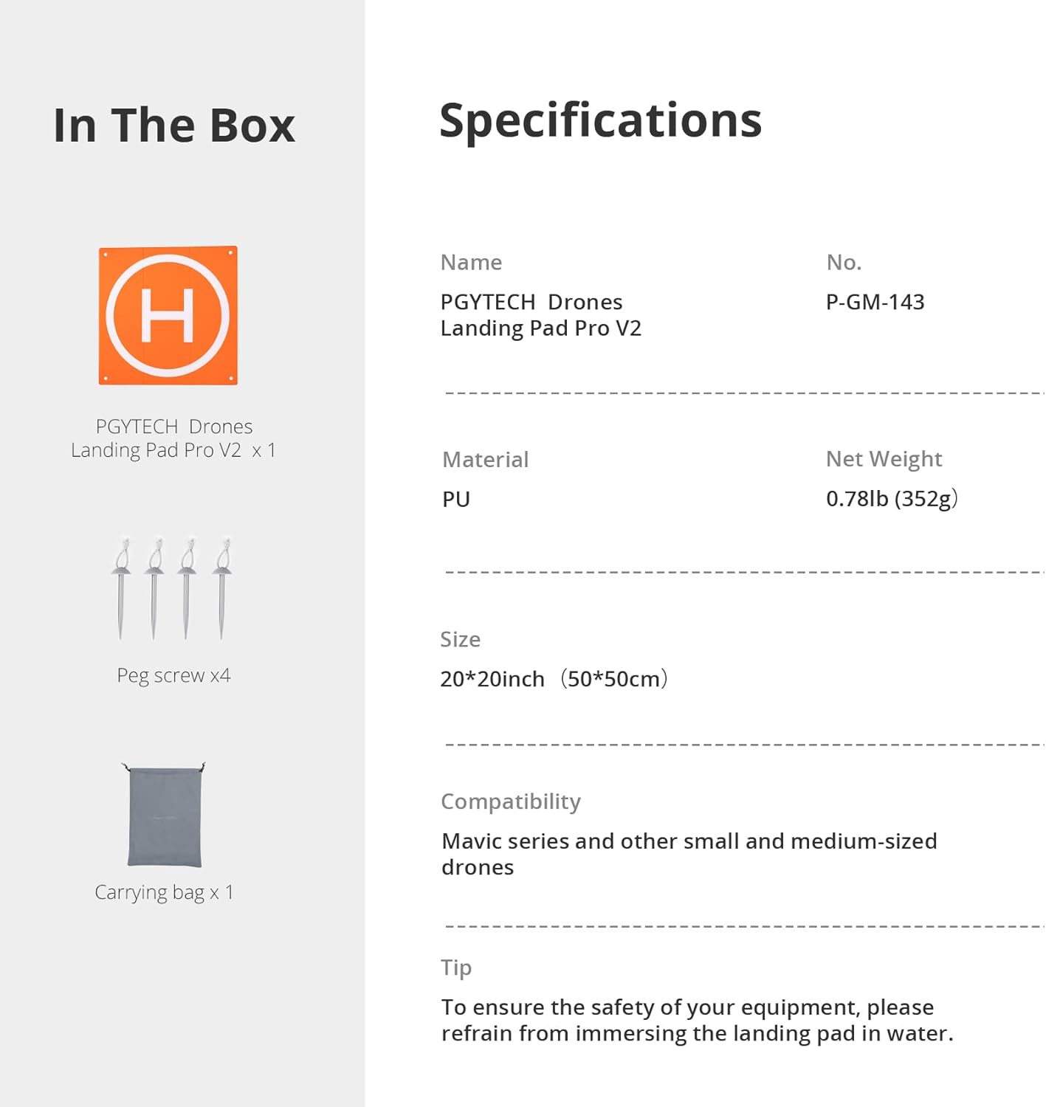This screenshot has width=1046, height=1107.
Task: Select the model number P-GM-143
Action: click(x=875, y=302)
